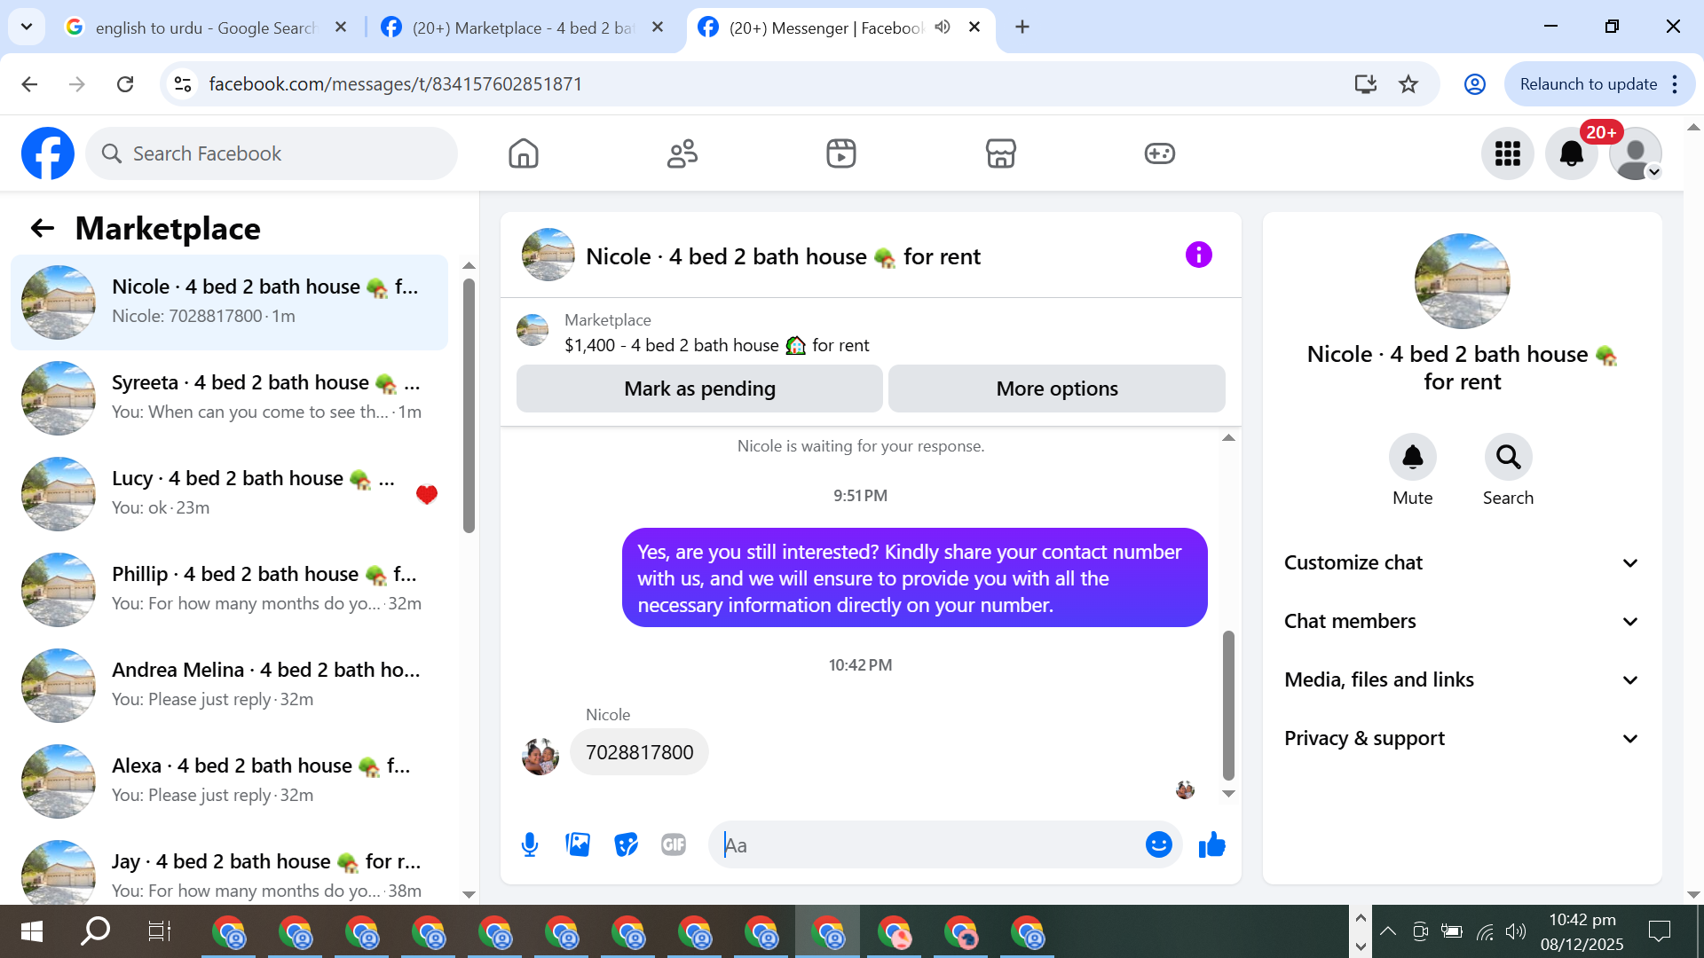Open the Chrome profile icon
The image size is (1704, 958).
(1474, 84)
